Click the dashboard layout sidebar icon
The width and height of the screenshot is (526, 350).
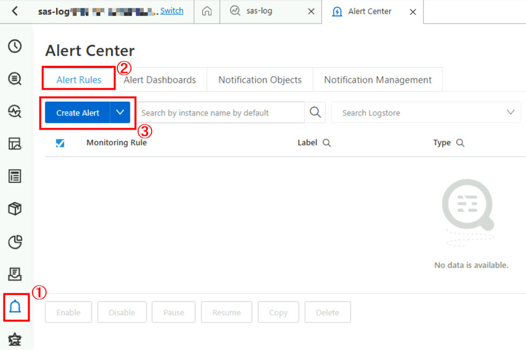point(15,144)
